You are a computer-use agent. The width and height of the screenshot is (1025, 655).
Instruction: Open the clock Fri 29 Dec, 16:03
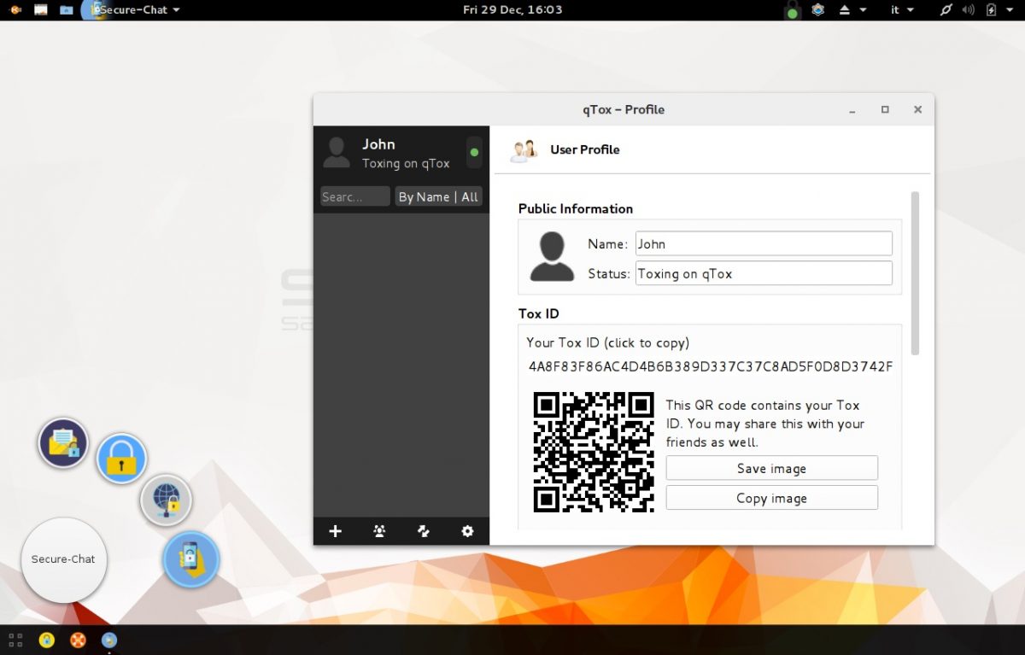512,10
